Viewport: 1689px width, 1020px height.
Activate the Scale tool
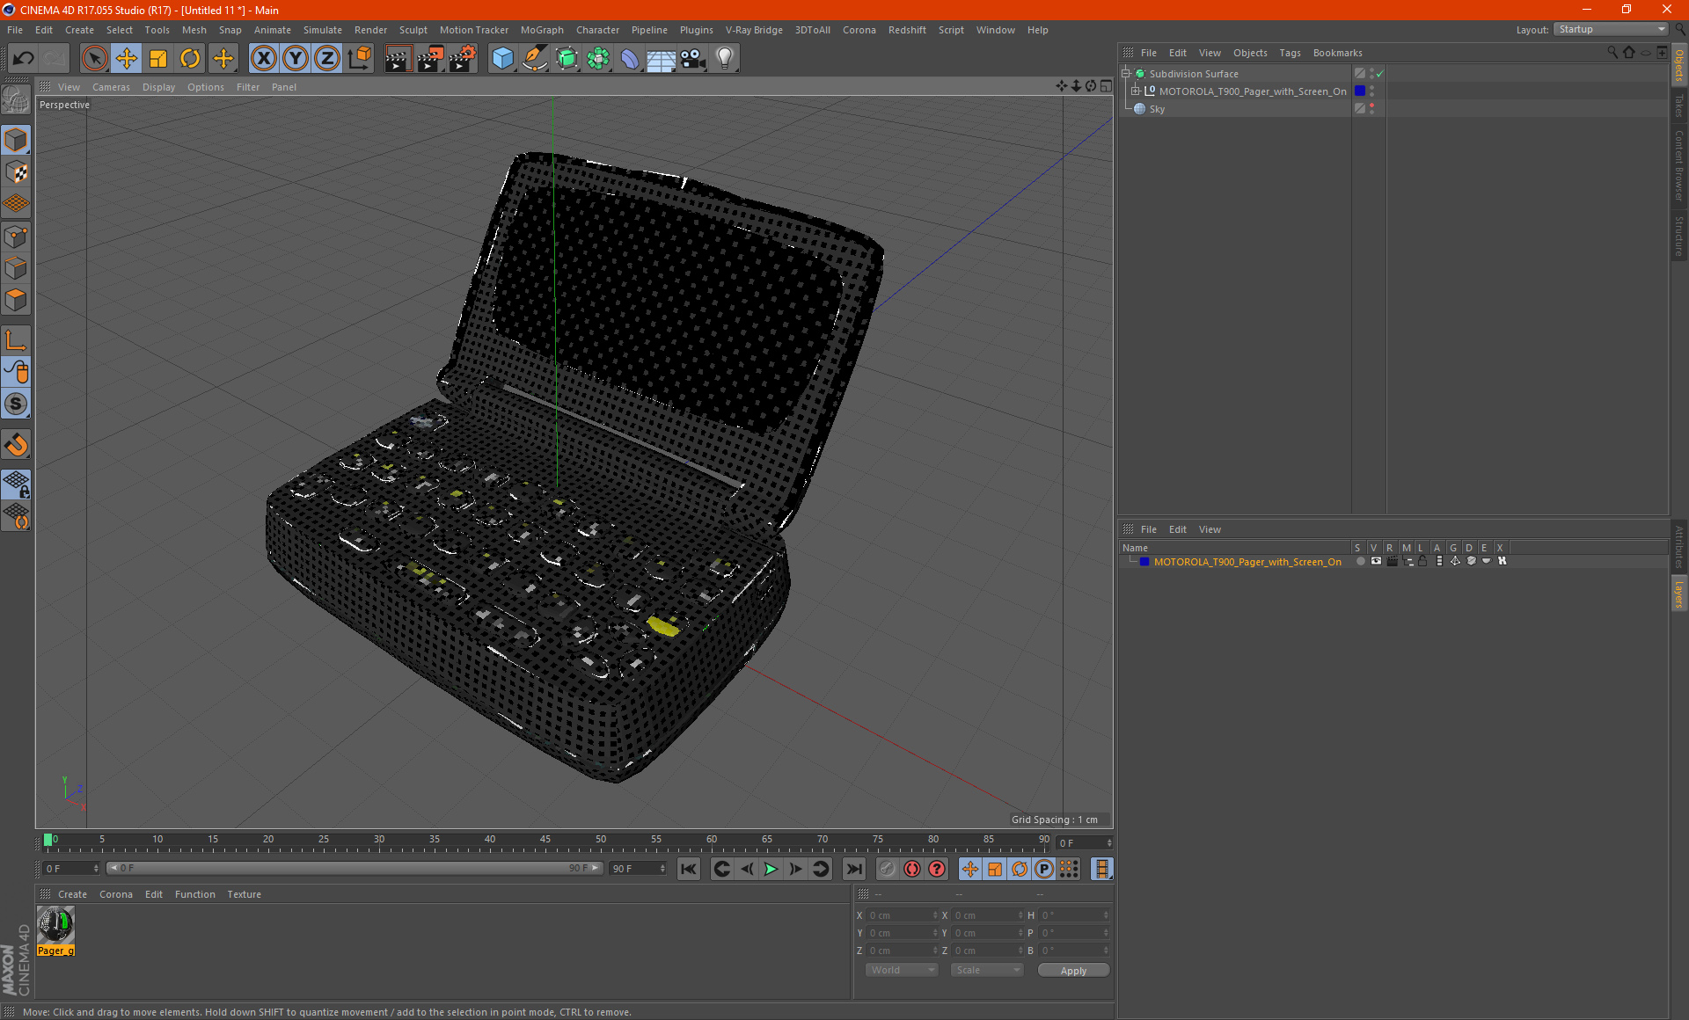pyautogui.click(x=158, y=58)
